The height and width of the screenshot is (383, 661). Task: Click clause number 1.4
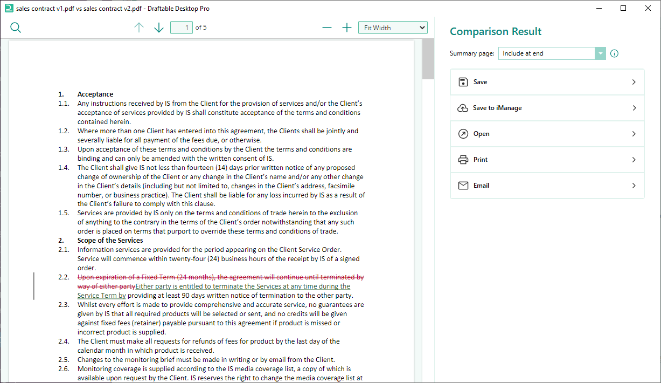(64, 168)
